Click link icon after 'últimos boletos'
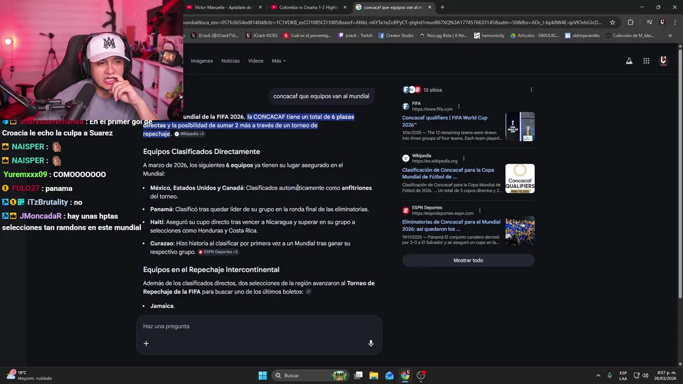 pos(308,292)
